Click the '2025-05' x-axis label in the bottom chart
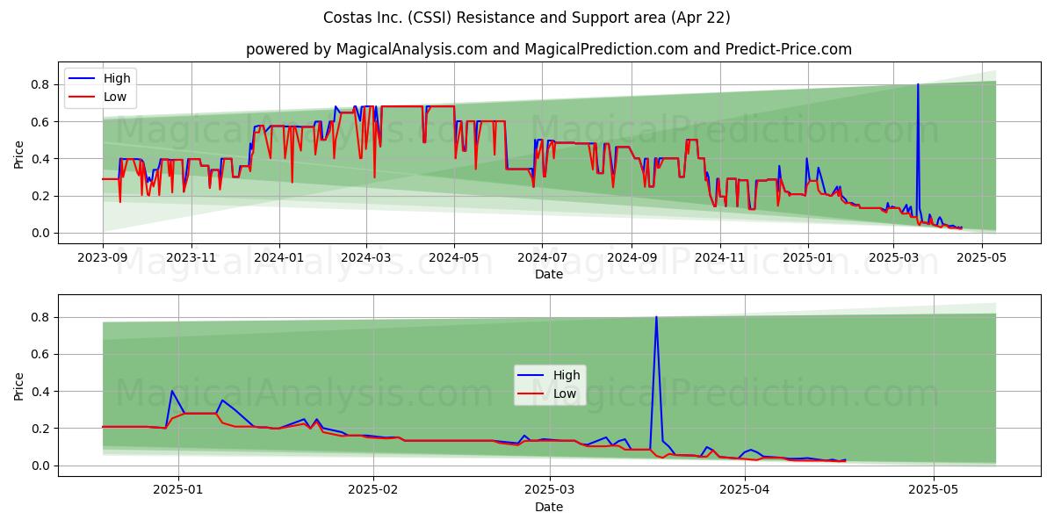Image resolution: width=1054 pixels, height=527 pixels. pyautogui.click(x=934, y=490)
